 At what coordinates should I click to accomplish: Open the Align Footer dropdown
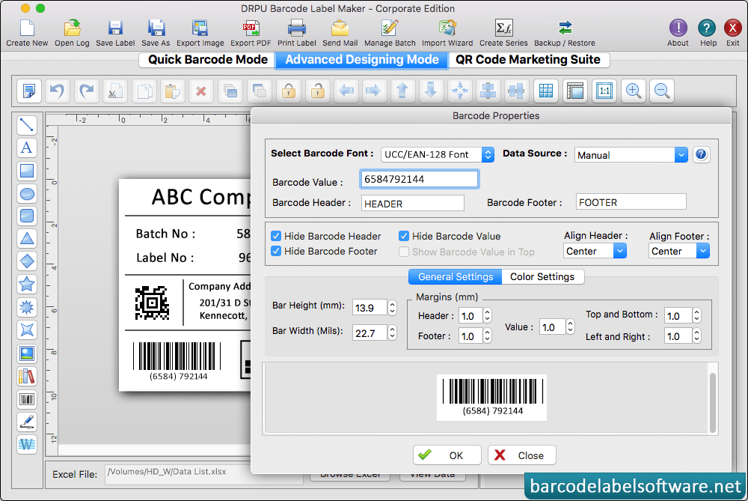pos(679,251)
